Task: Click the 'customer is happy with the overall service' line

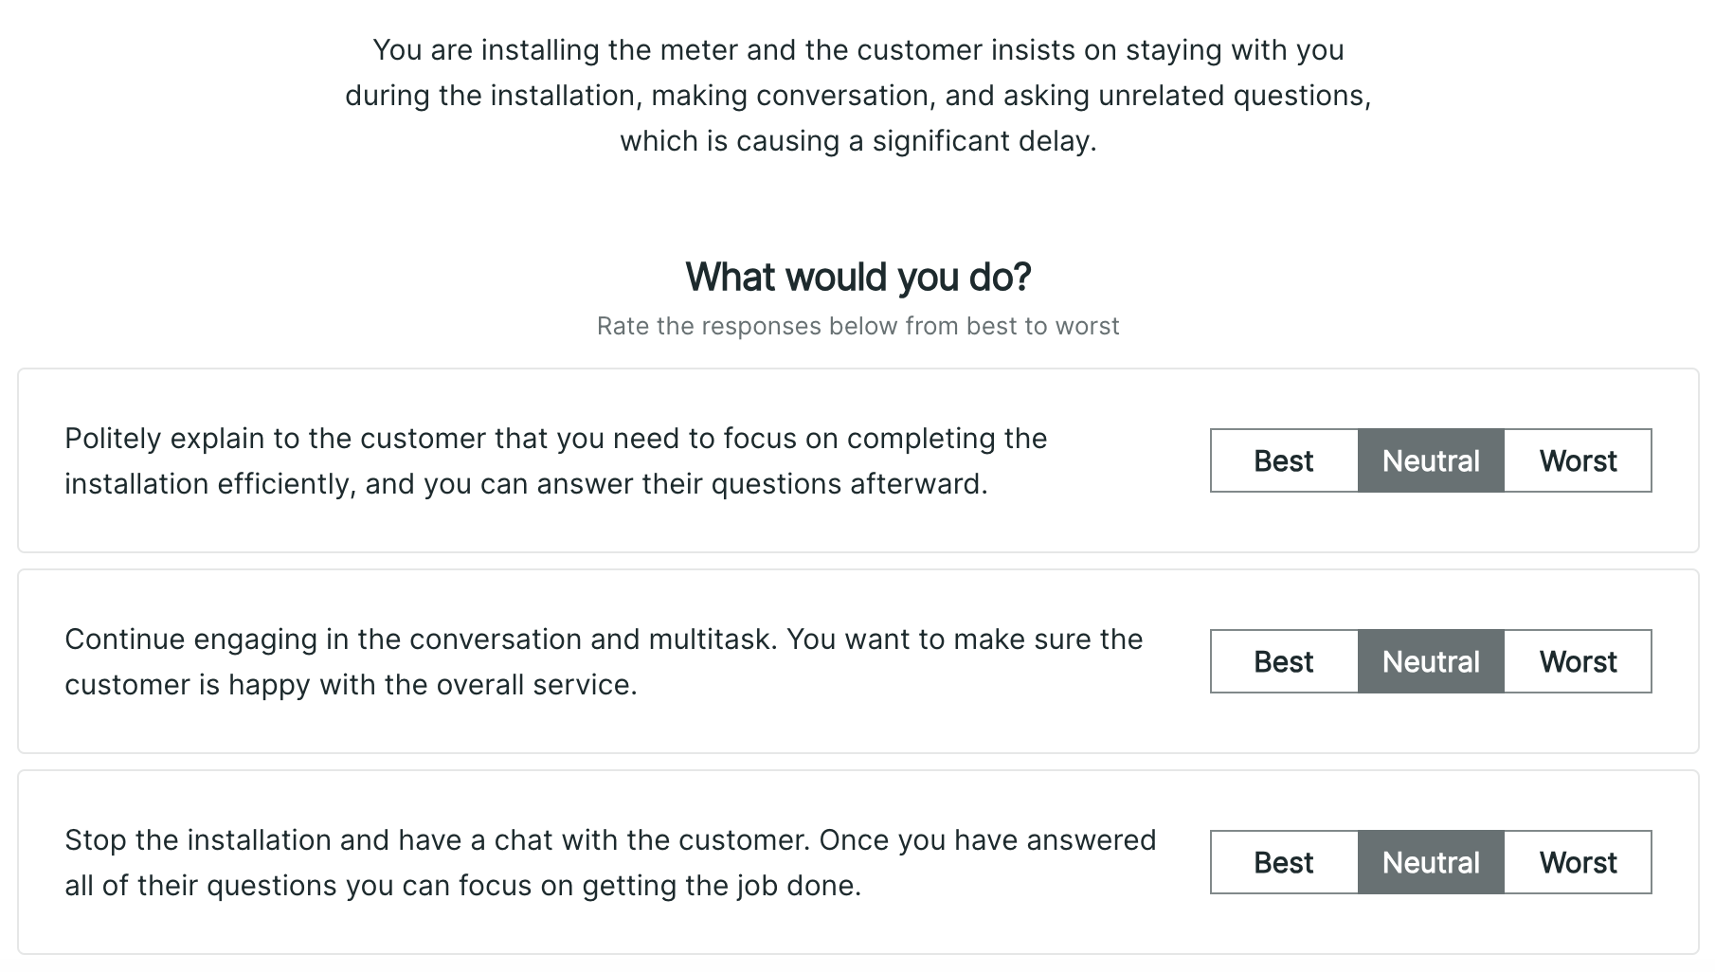Action: point(351,685)
